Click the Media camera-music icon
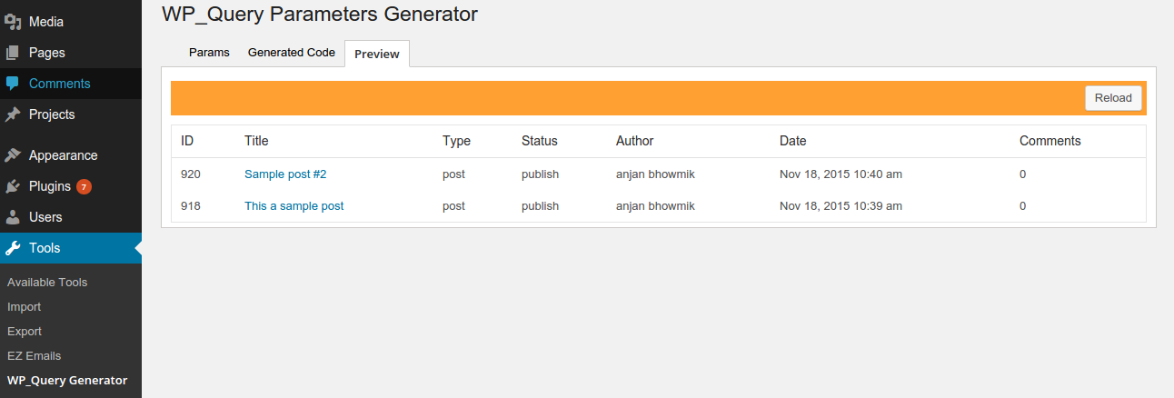The height and width of the screenshot is (398, 1174). pyautogui.click(x=13, y=22)
